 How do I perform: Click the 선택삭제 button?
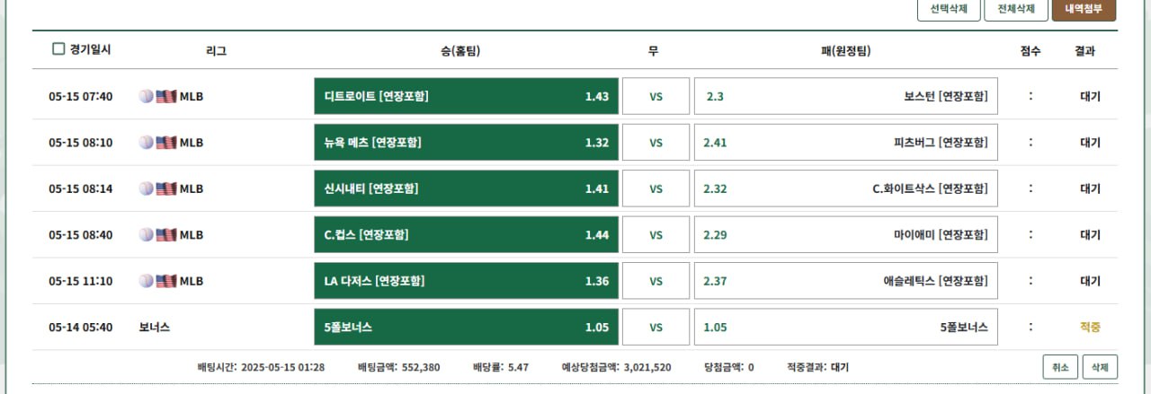[x=949, y=9]
